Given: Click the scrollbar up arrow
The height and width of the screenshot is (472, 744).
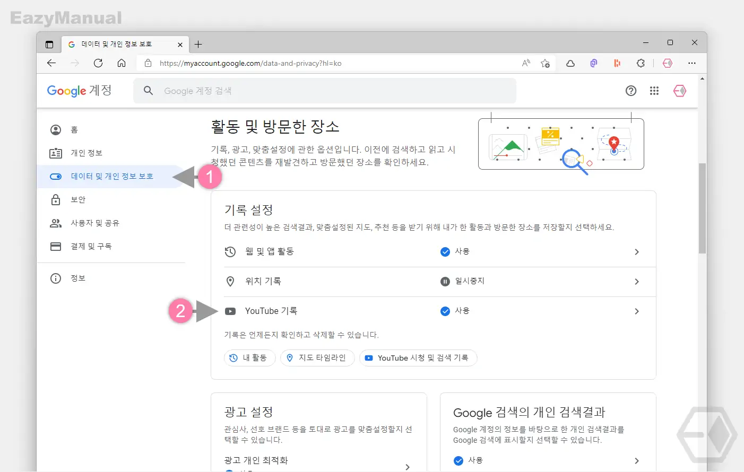Looking at the screenshot, I should [702, 79].
